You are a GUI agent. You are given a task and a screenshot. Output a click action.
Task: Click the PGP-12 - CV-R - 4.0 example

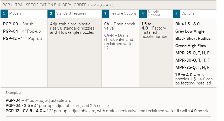pyautogui.click(x=24, y=111)
